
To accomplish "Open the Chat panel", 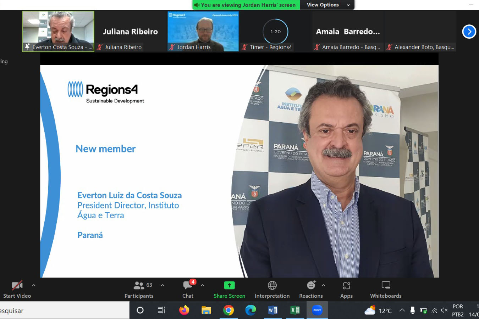I will pyautogui.click(x=188, y=290).
